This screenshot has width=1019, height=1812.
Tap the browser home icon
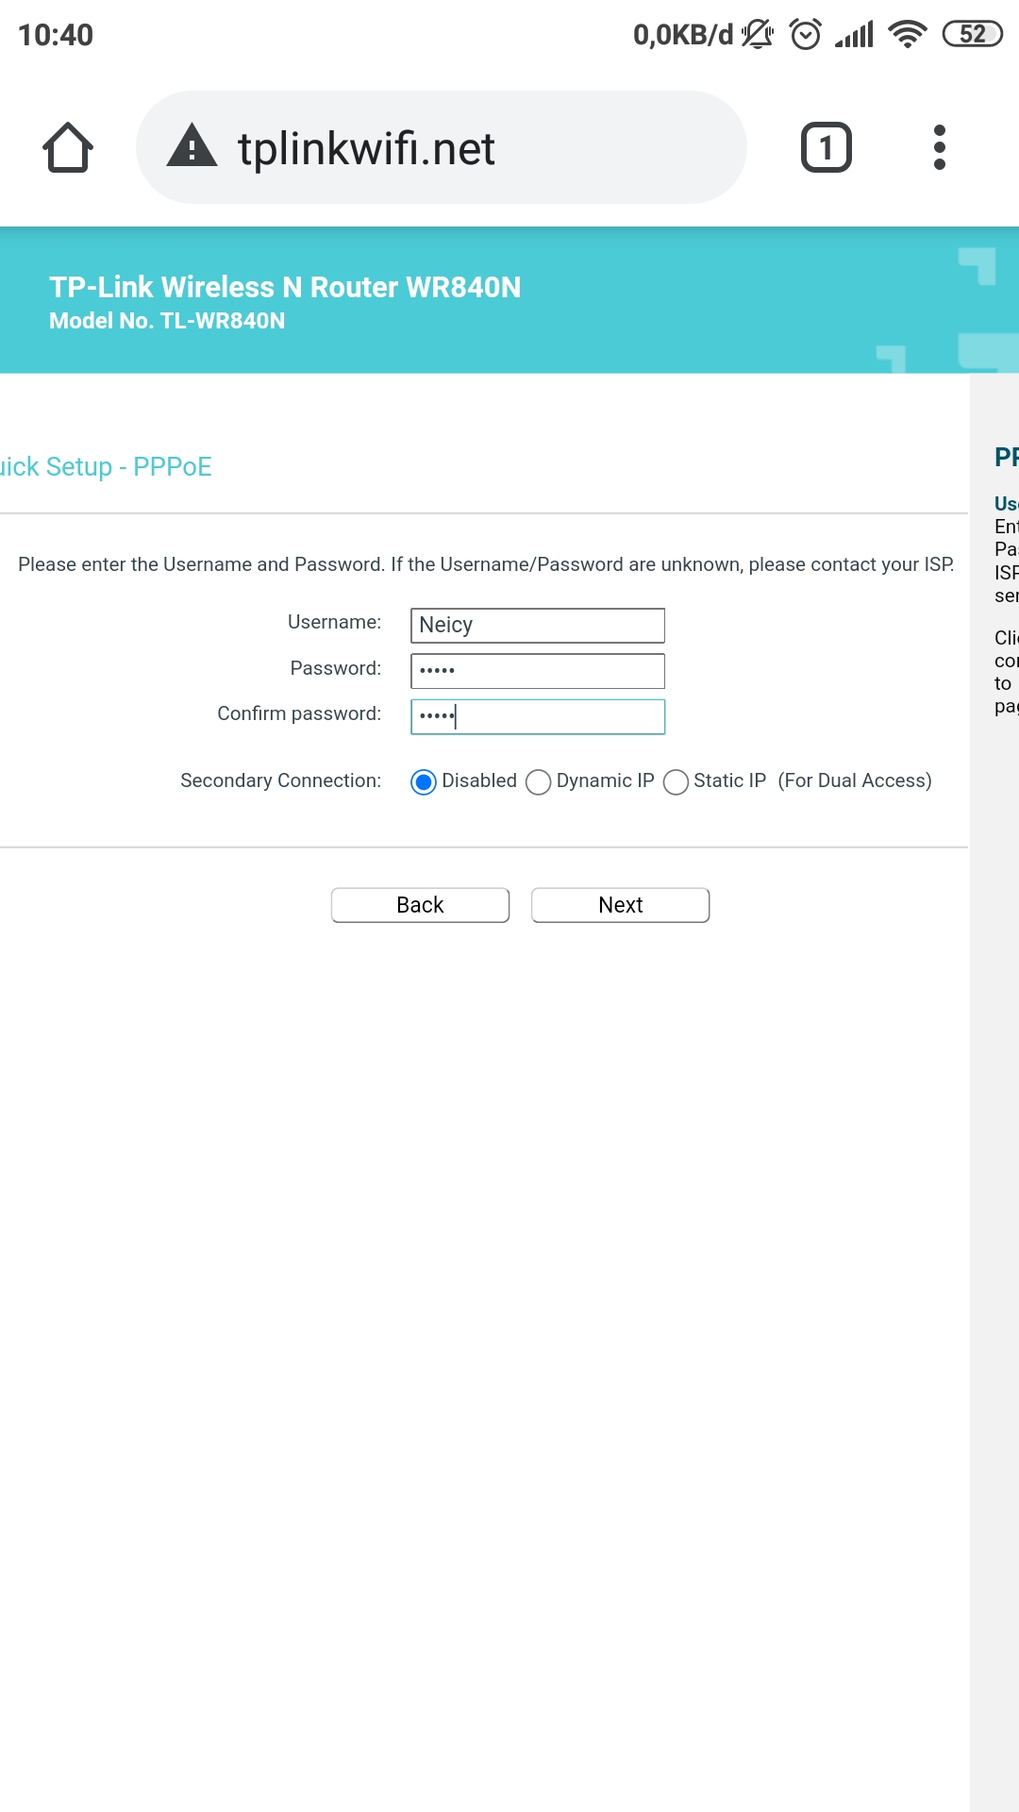coord(68,147)
